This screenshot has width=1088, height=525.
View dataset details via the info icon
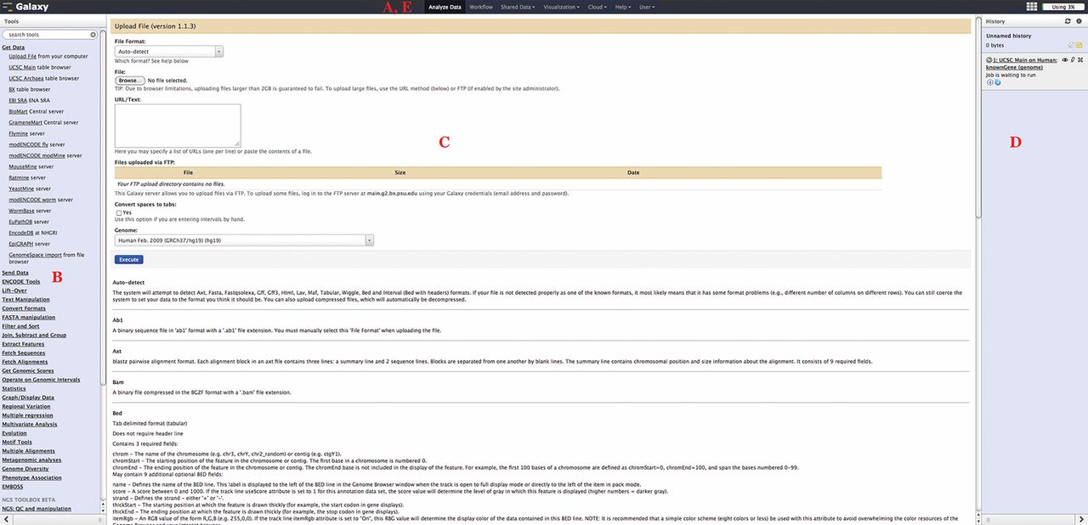(989, 82)
